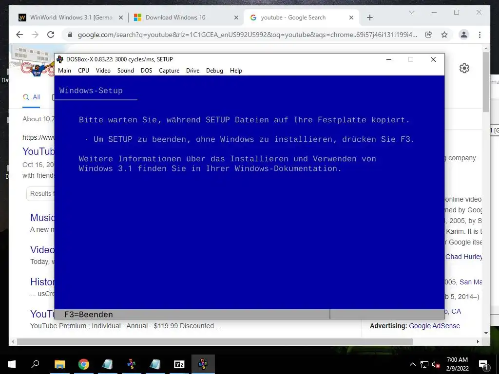Open the DOS menu in DOSBox-X

point(146,71)
